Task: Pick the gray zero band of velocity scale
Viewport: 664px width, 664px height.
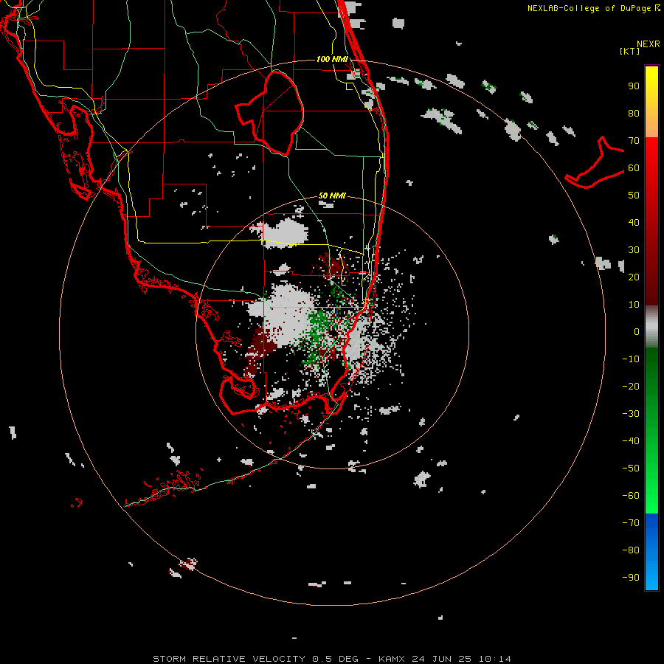Action: (651, 327)
